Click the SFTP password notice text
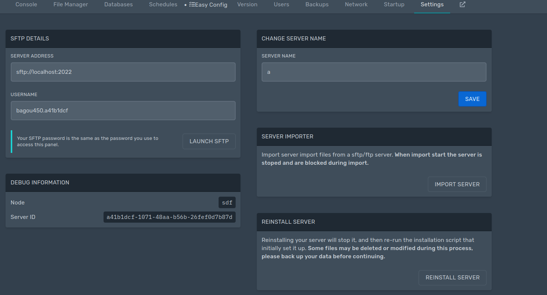This screenshot has width=547, height=295. tap(88, 141)
